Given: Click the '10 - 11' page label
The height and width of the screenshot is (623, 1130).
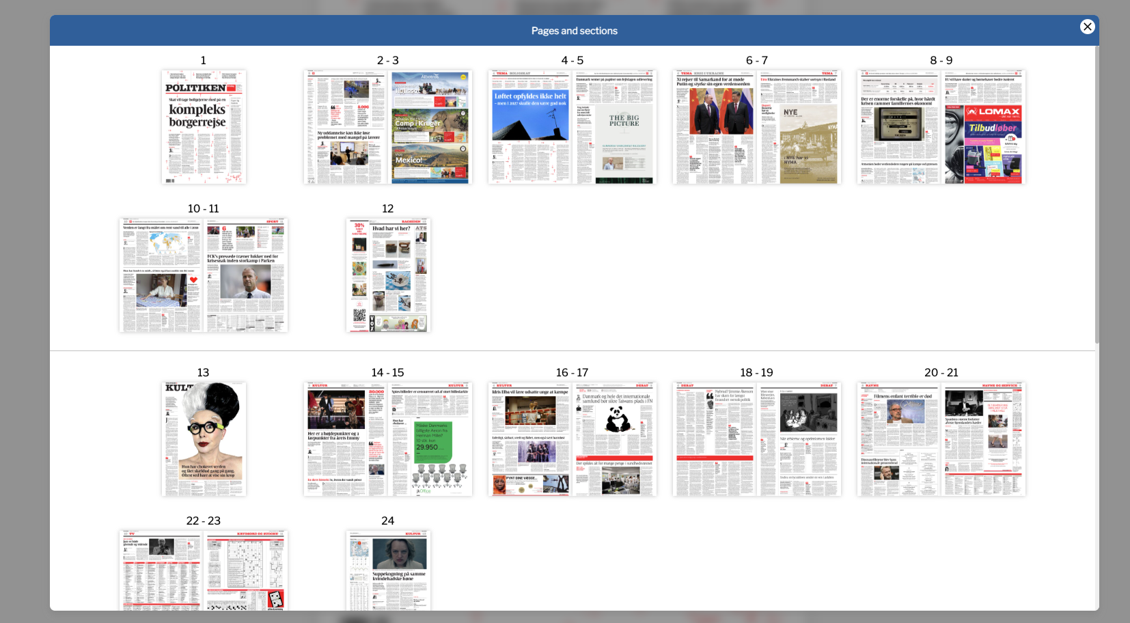Looking at the screenshot, I should click(x=204, y=209).
